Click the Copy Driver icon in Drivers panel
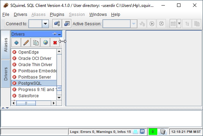 36,43
